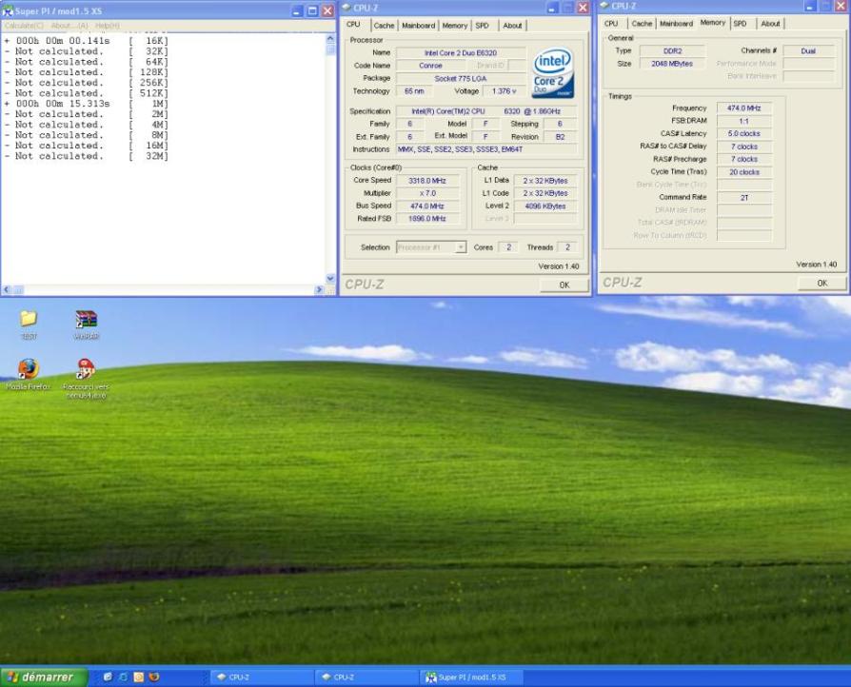Switch to Super PI / mod1.5 XS taskbar button
This screenshot has height=687, width=851.
point(471,677)
